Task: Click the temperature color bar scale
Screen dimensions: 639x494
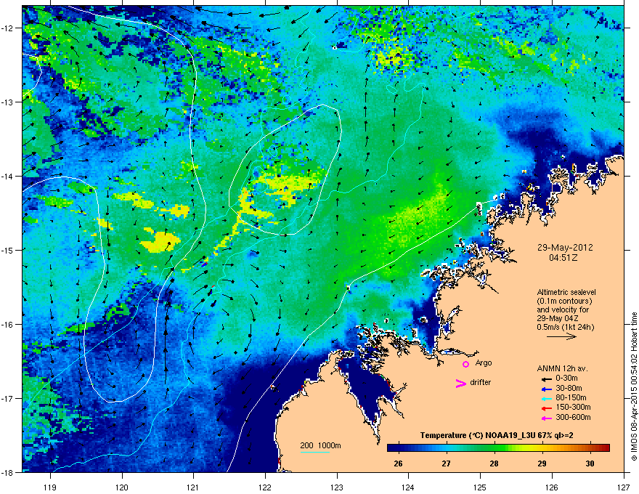Action: click(x=498, y=448)
